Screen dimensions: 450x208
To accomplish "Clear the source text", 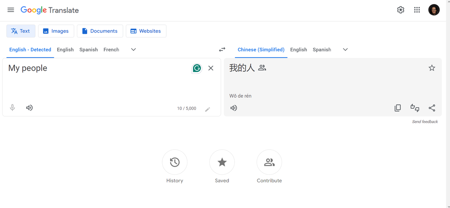I will pos(211,68).
